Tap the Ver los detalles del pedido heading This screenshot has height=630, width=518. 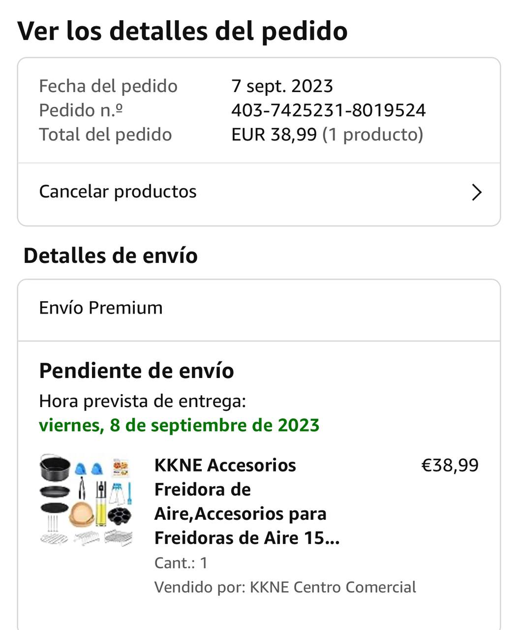[183, 31]
